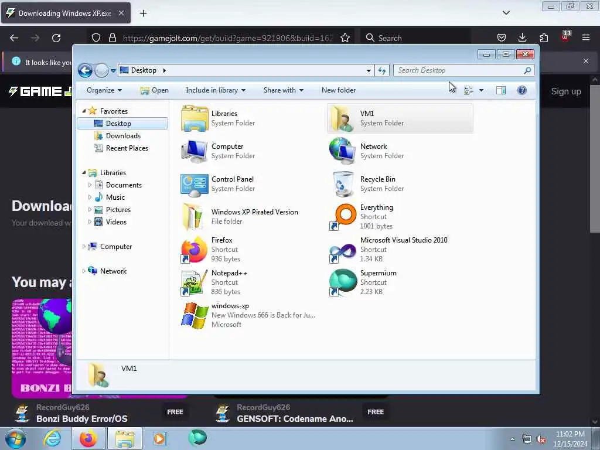
Task: Select the Computer system folder icon
Action: 195,151
